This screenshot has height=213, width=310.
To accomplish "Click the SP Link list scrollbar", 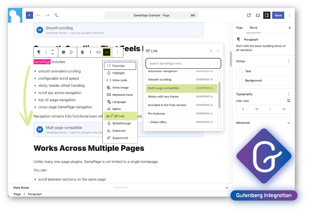I will (219, 95).
